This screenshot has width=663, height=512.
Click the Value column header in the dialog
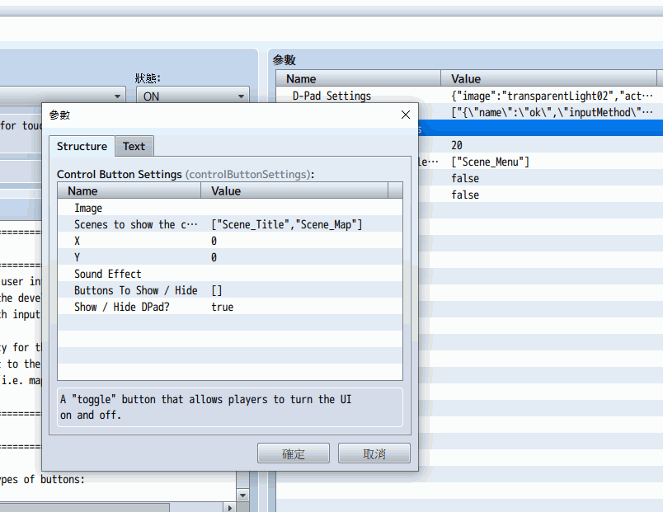(x=294, y=190)
